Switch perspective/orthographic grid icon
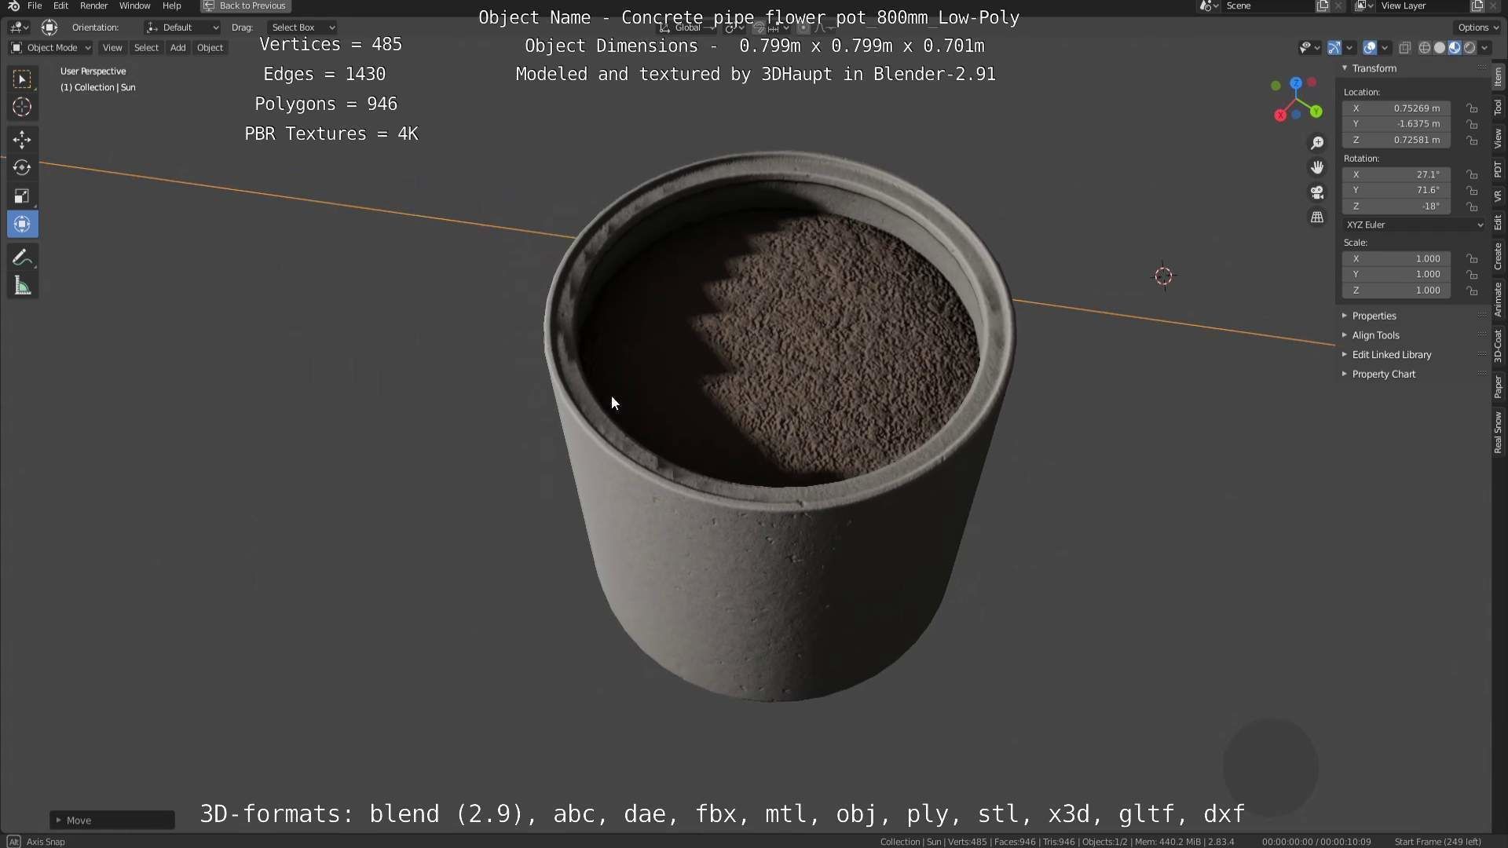Viewport: 1508px width, 848px height. tap(1317, 217)
